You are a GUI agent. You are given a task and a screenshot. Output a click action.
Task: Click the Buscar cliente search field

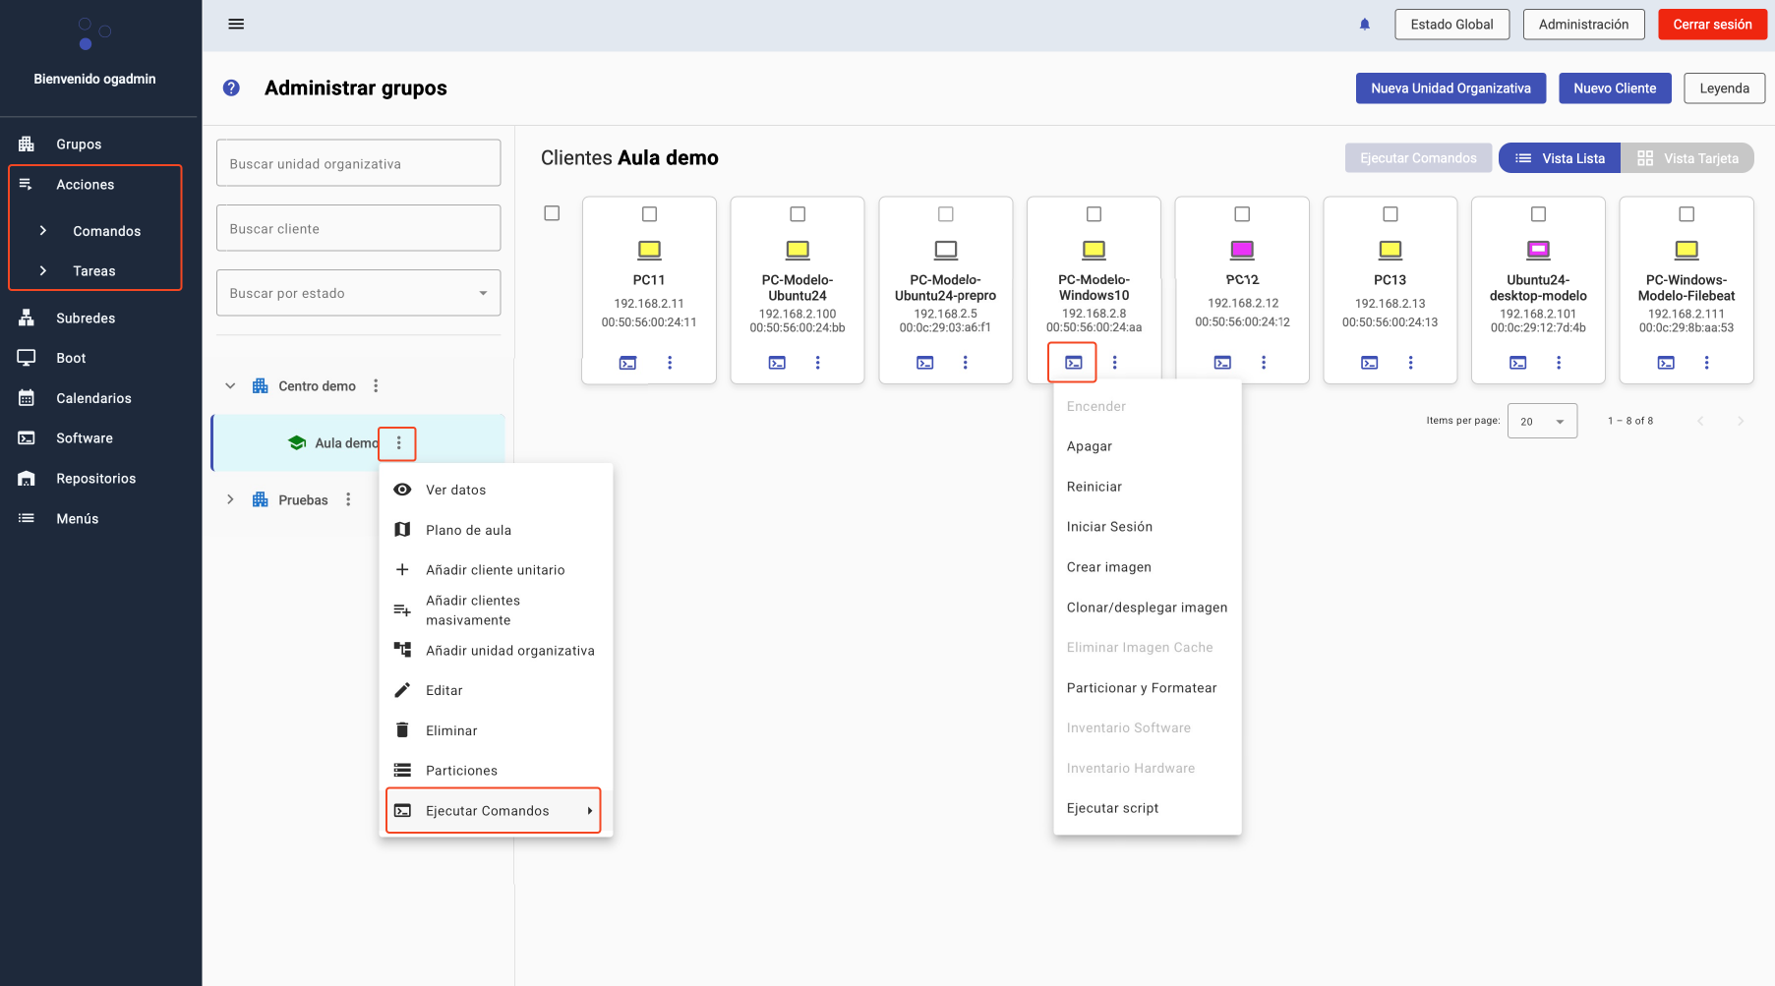(358, 228)
